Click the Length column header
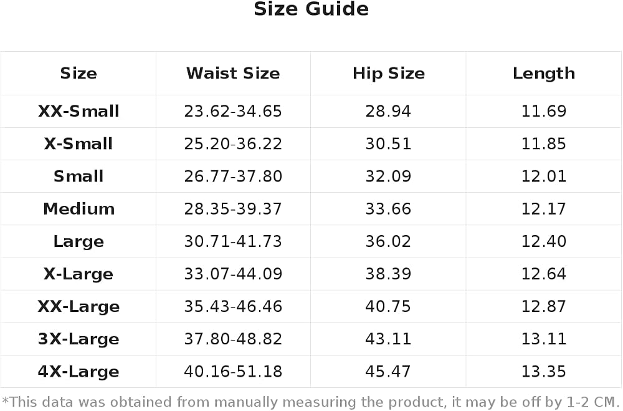The height and width of the screenshot is (411, 623). click(544, 74)
